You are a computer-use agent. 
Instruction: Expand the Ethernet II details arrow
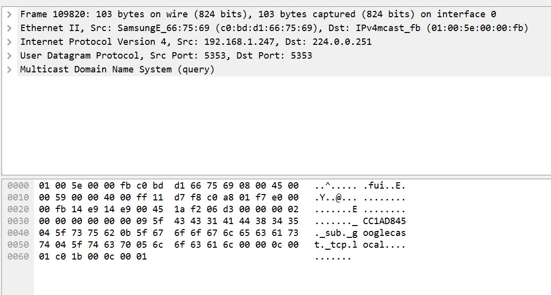point(9,28)
